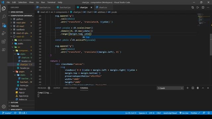The image size is (212, 119).
Task: Click the editor vertical scrollbar
Action: (211, 45)
